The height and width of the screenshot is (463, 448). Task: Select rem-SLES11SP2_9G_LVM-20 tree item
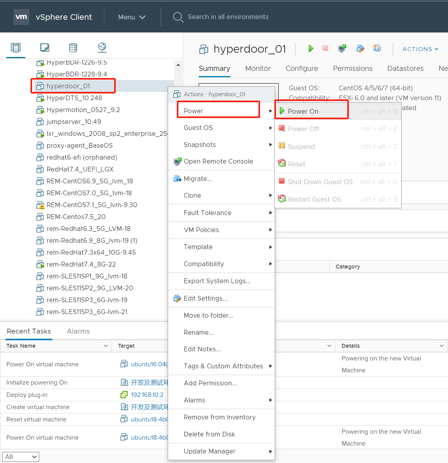coord(90,288)
